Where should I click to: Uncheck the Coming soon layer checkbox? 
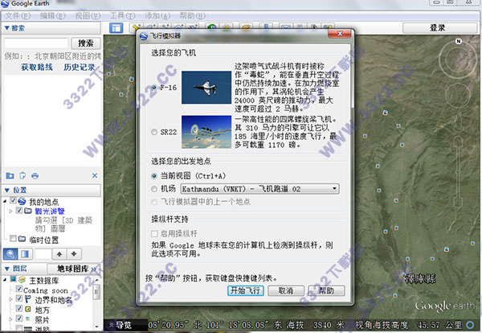pos(19,289)
